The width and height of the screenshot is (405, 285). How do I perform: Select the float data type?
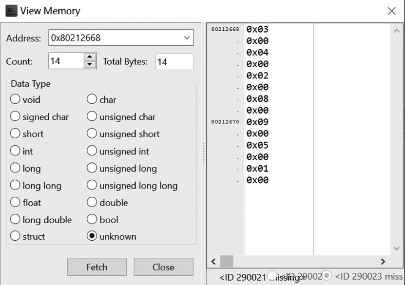tap(15, 202)
